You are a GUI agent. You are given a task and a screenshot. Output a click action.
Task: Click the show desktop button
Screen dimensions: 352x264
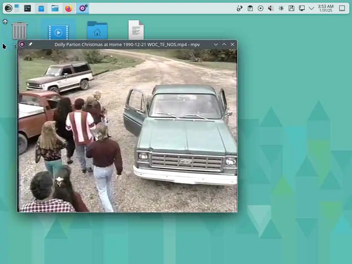pos(342,8)
